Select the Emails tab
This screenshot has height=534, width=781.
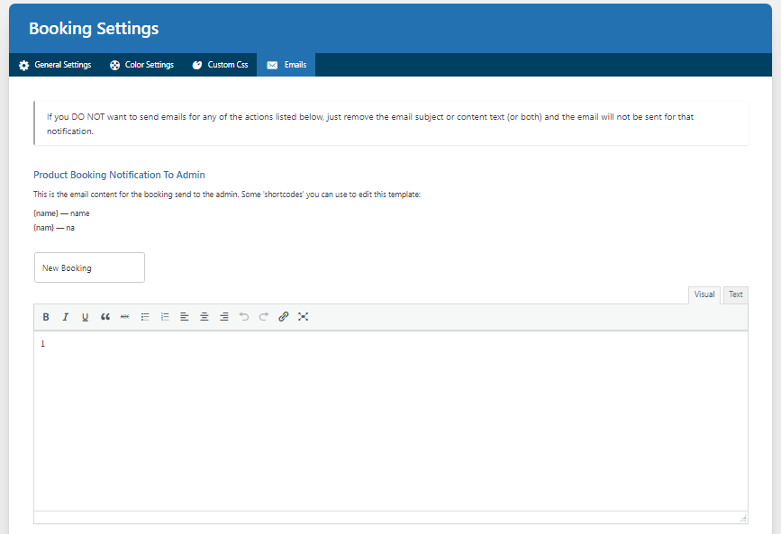pos(286,65)
